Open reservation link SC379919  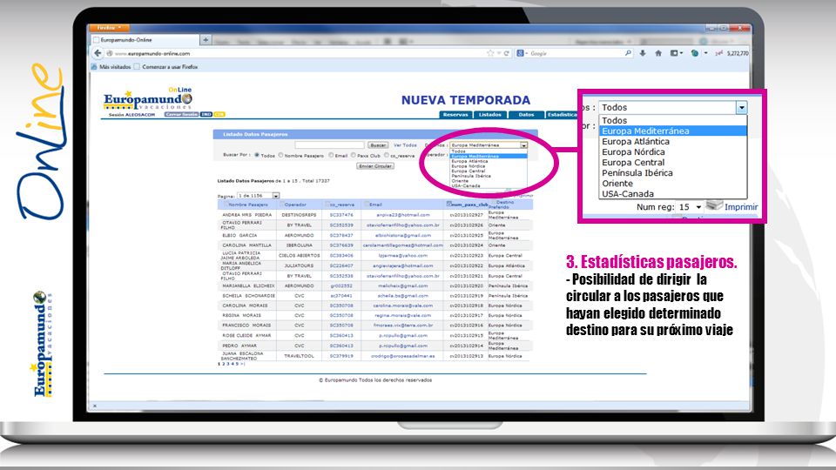[341, 356]
